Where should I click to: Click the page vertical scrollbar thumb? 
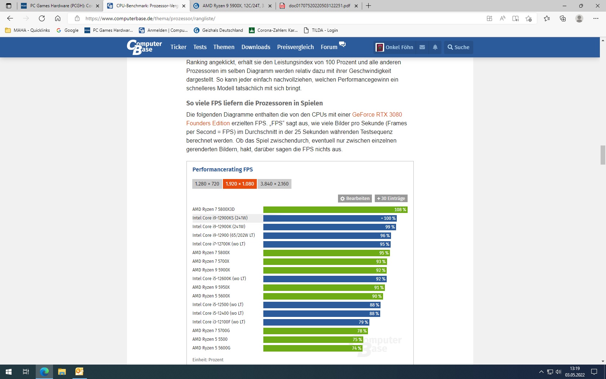click(x=603, y=155)
